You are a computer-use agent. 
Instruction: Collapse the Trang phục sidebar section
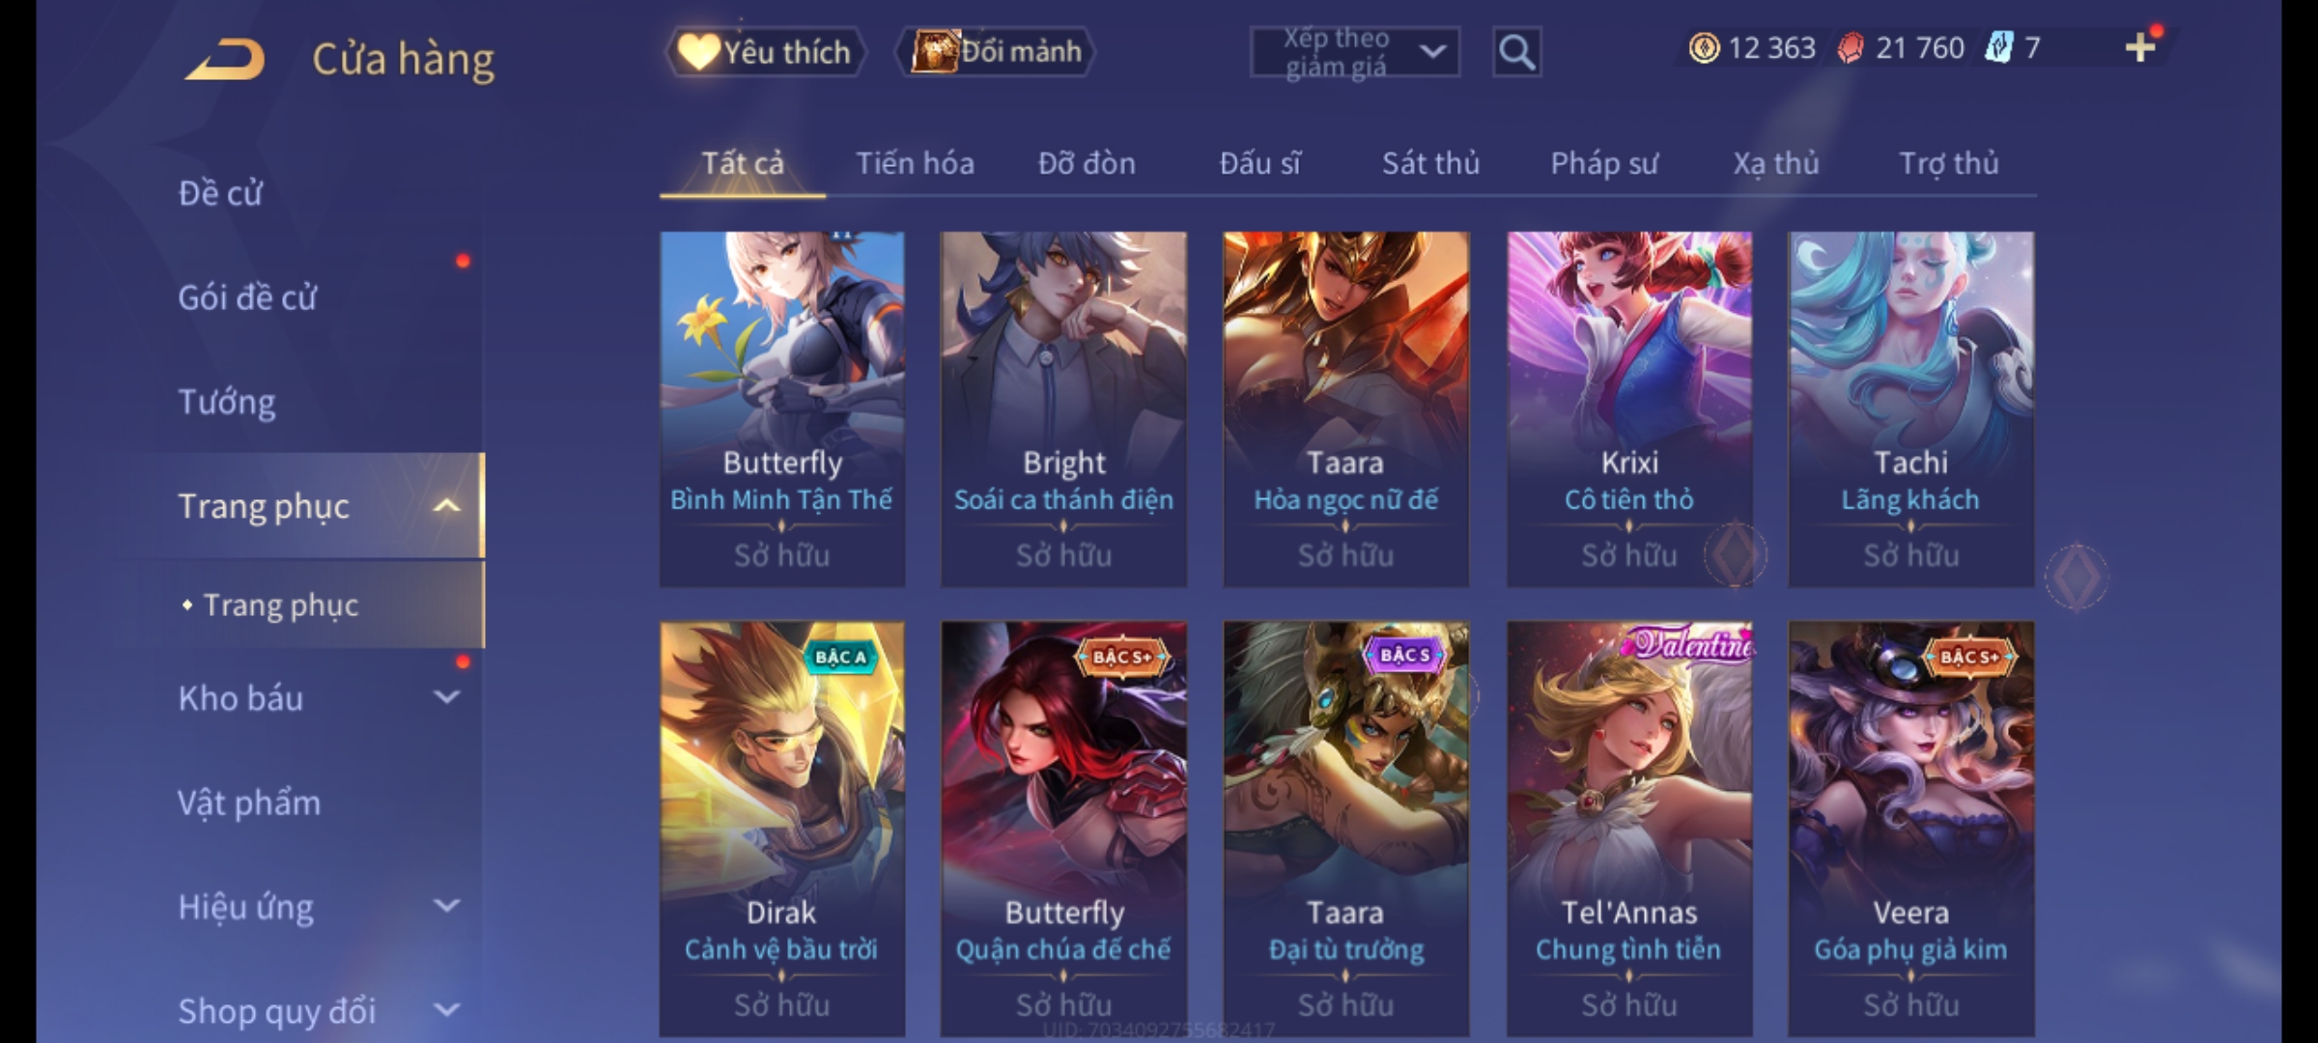(x=446, y=505)
